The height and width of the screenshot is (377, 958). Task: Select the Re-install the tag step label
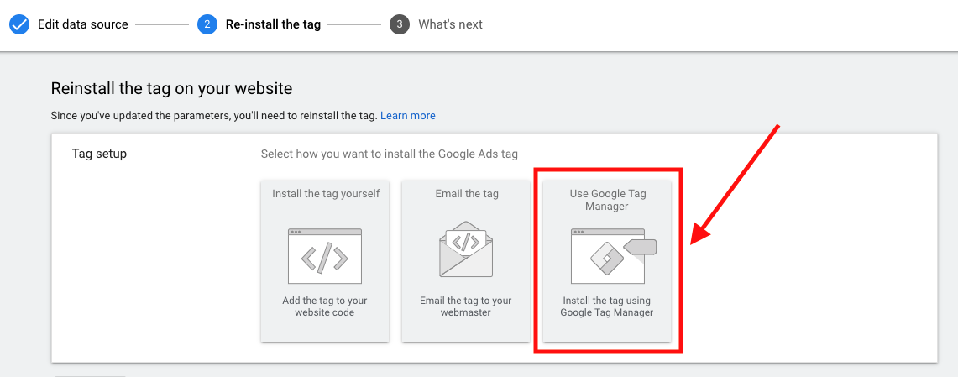(273, 24)
